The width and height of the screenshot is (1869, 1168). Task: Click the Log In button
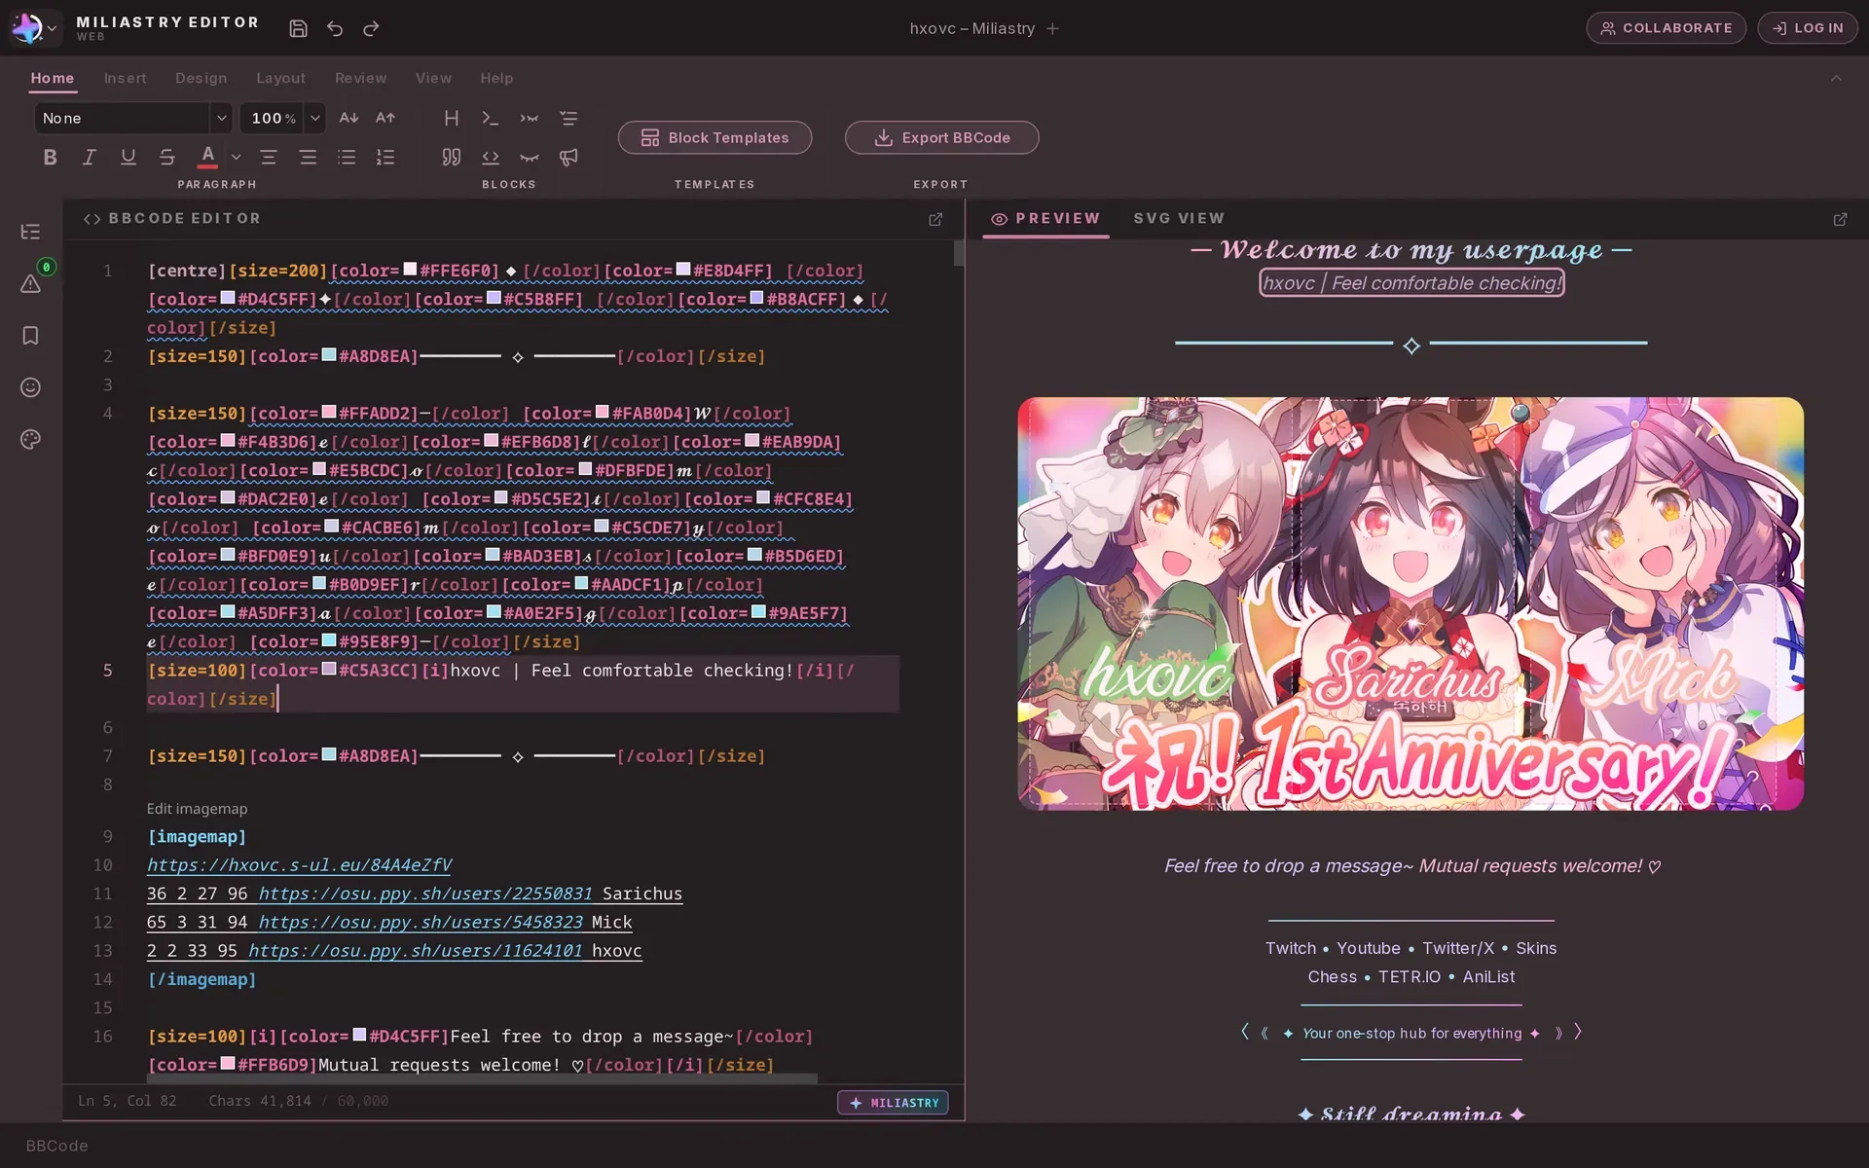(x=1808, y=28)
